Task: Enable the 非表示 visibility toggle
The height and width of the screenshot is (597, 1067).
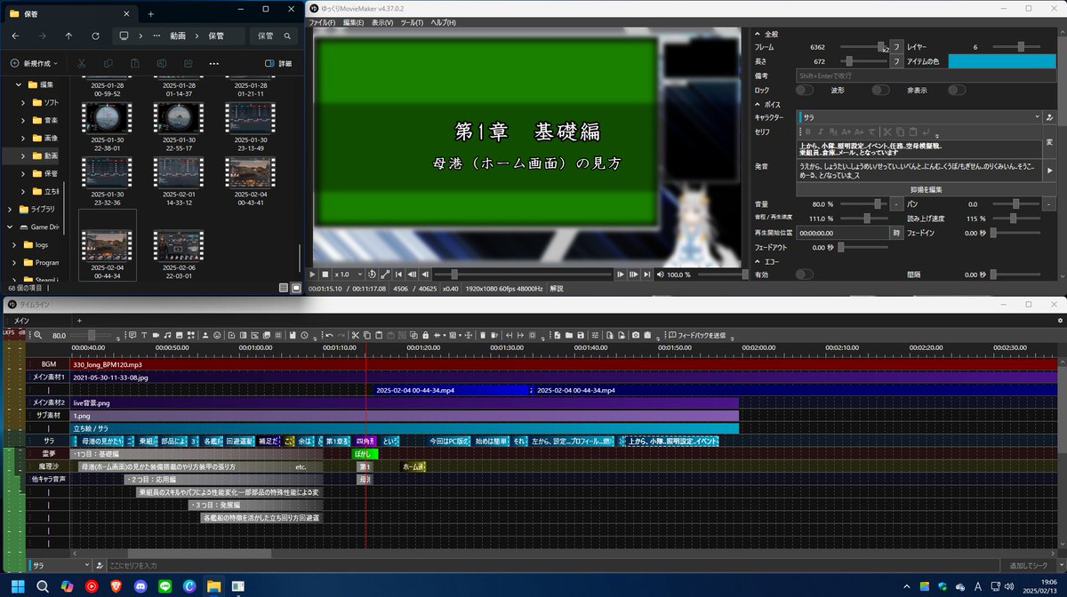Action: [x=958, y=90]
